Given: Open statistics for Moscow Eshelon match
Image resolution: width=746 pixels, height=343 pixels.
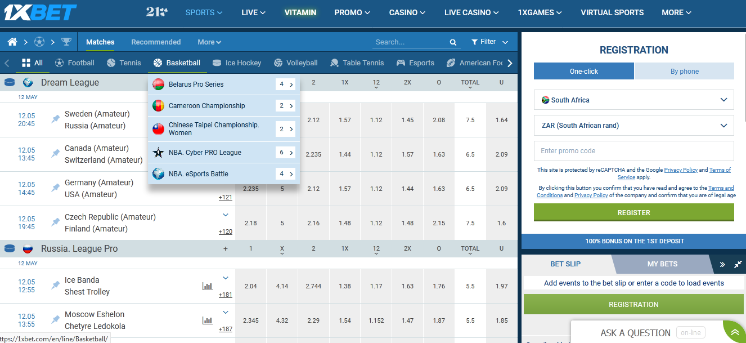Looking at the screenshot, I should [208, 320].
